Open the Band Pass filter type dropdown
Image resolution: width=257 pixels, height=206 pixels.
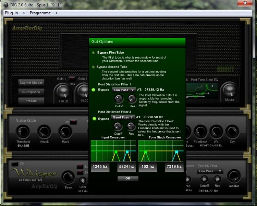tap(123, 118)
